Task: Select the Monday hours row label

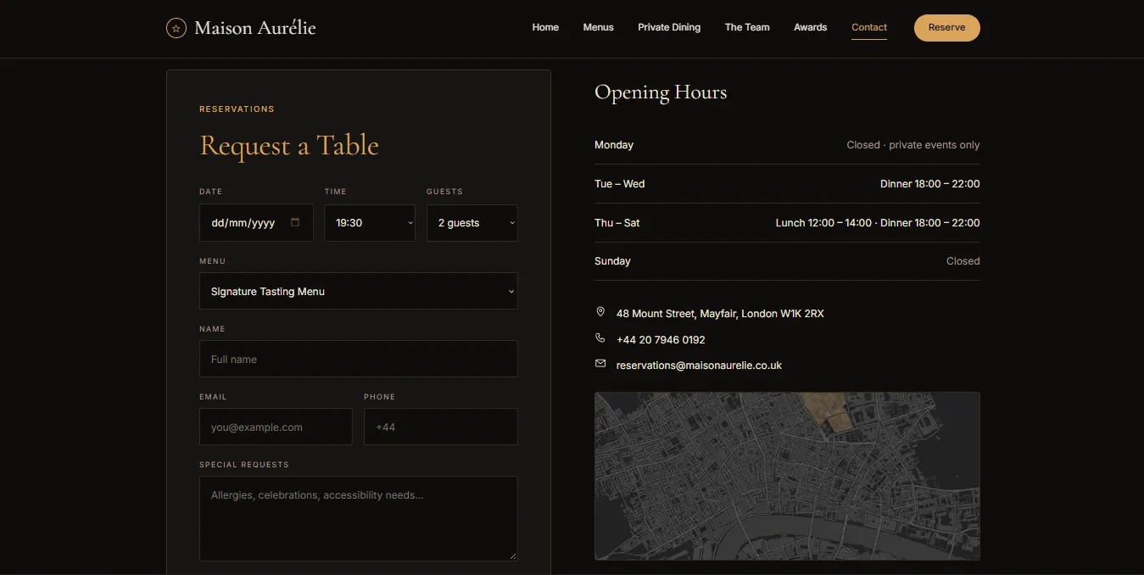Action: (x=614, y=145)
